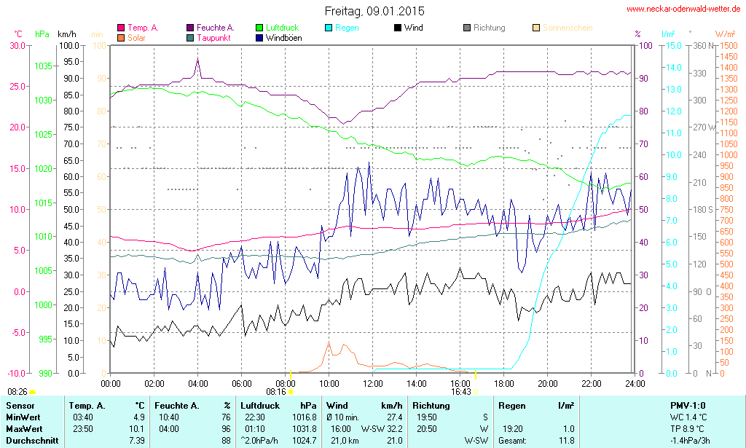Click the teal Taupunkt legend swatch
The width and height of the screenshot is (746, 448).
point(191,38)
